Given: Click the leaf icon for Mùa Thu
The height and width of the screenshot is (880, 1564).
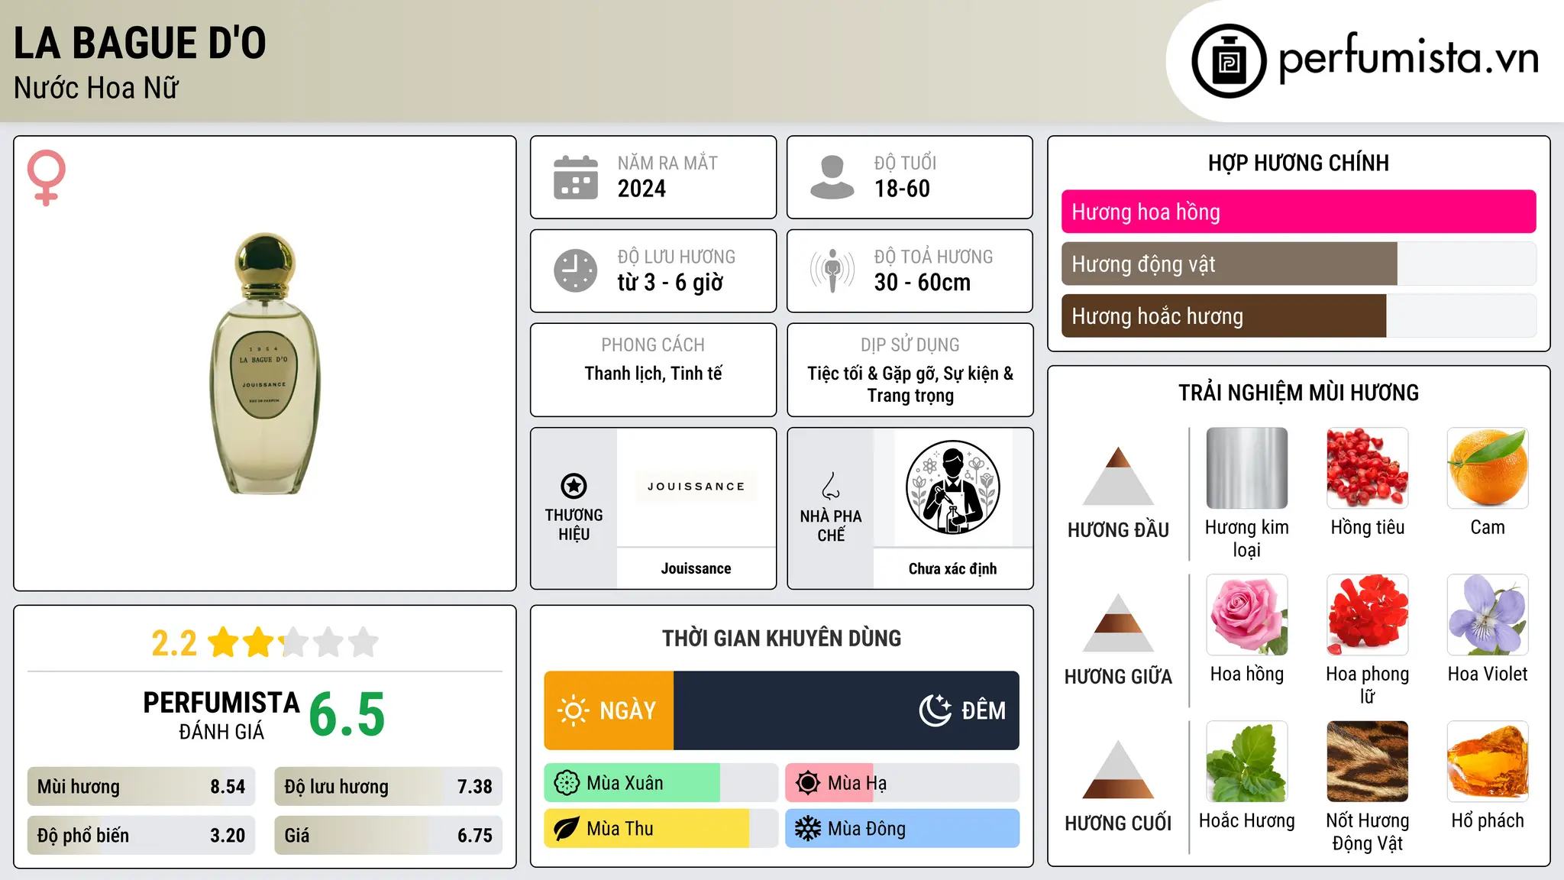Looking at the screenshot, I should coord(567,829).
